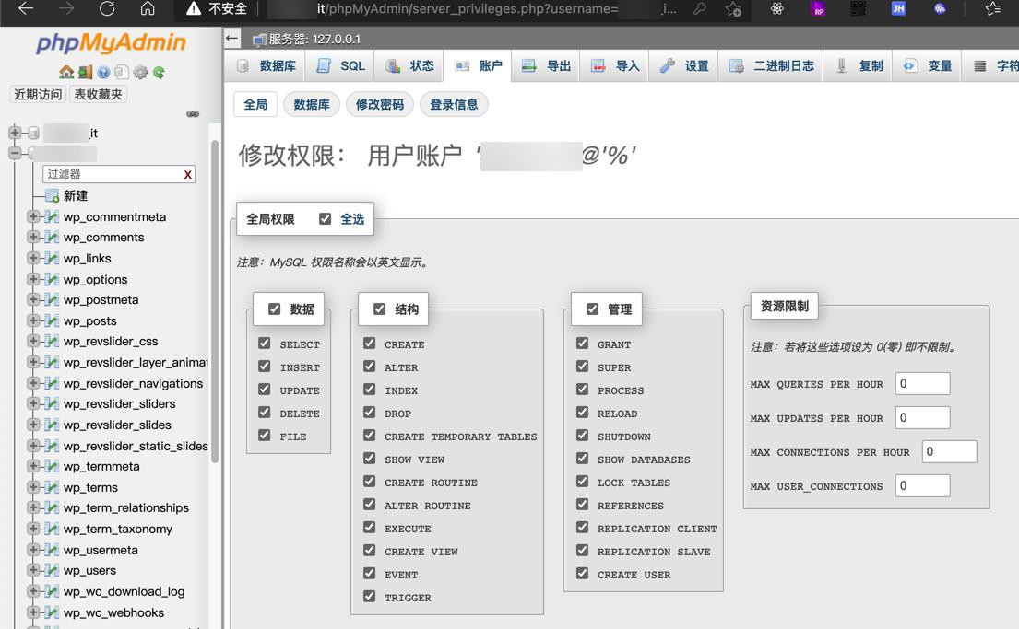Click the new table icon labeled 新建

[x=52, y=195]
